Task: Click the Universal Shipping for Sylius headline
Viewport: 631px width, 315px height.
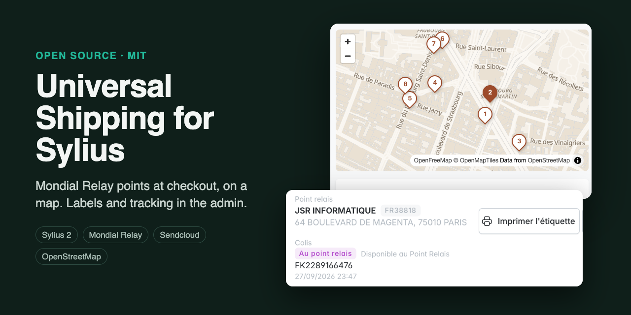Action: (x=125, y=118)
